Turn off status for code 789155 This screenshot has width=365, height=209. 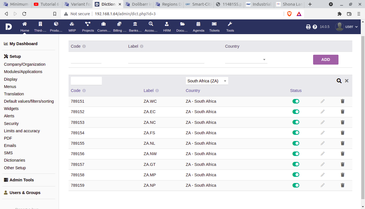point(296,143)
